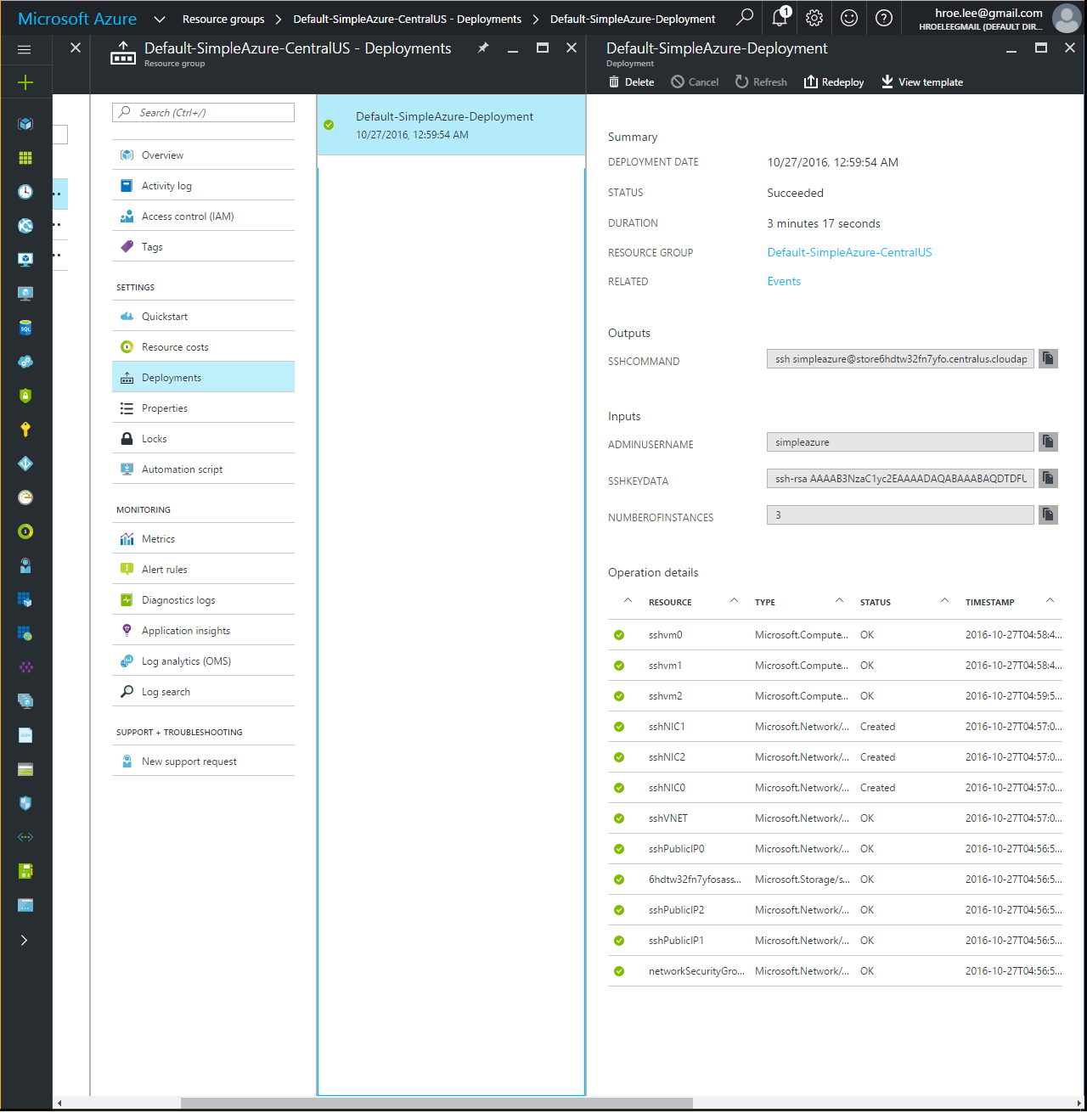Screen dimensions: 1087x1113
Task: Click the user account avatar
Action: [x=1067, y=18]
